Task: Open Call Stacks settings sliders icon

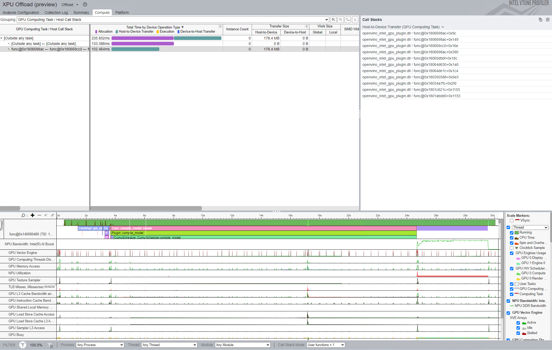Action: click(x=548, y=20)
